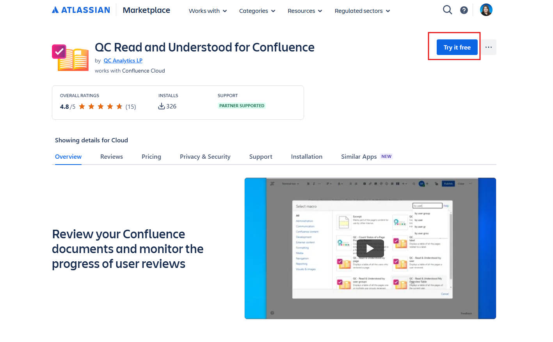The width and height of the screenshot is (553, 342).
Task: Open the Privacy & Security tab
Action: [x=205, y=157]
